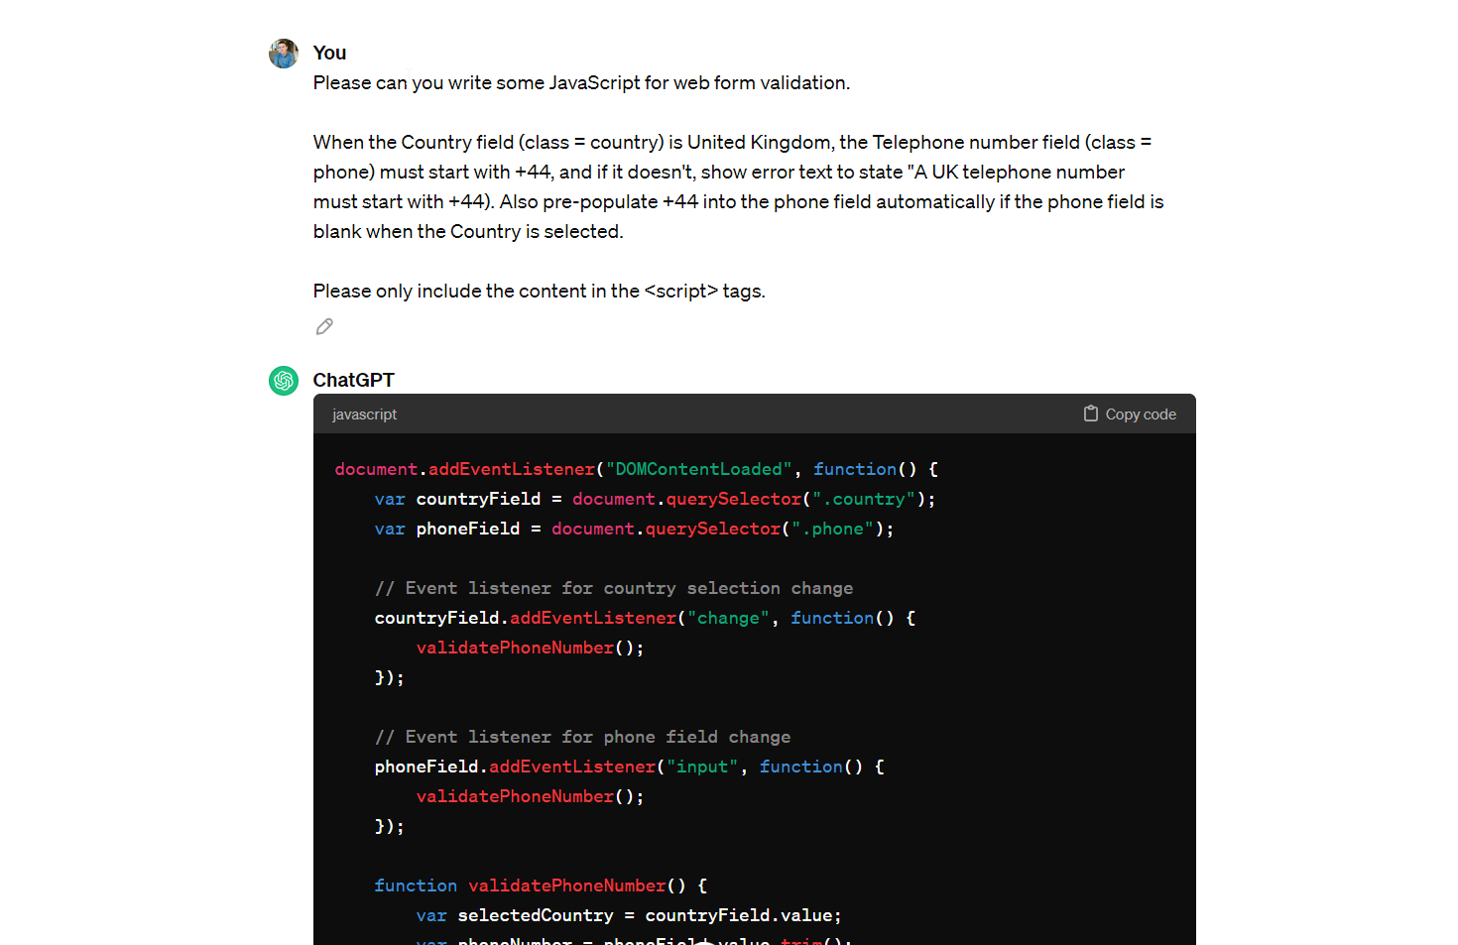Click the "You" sender name

[x=329, y=53]
